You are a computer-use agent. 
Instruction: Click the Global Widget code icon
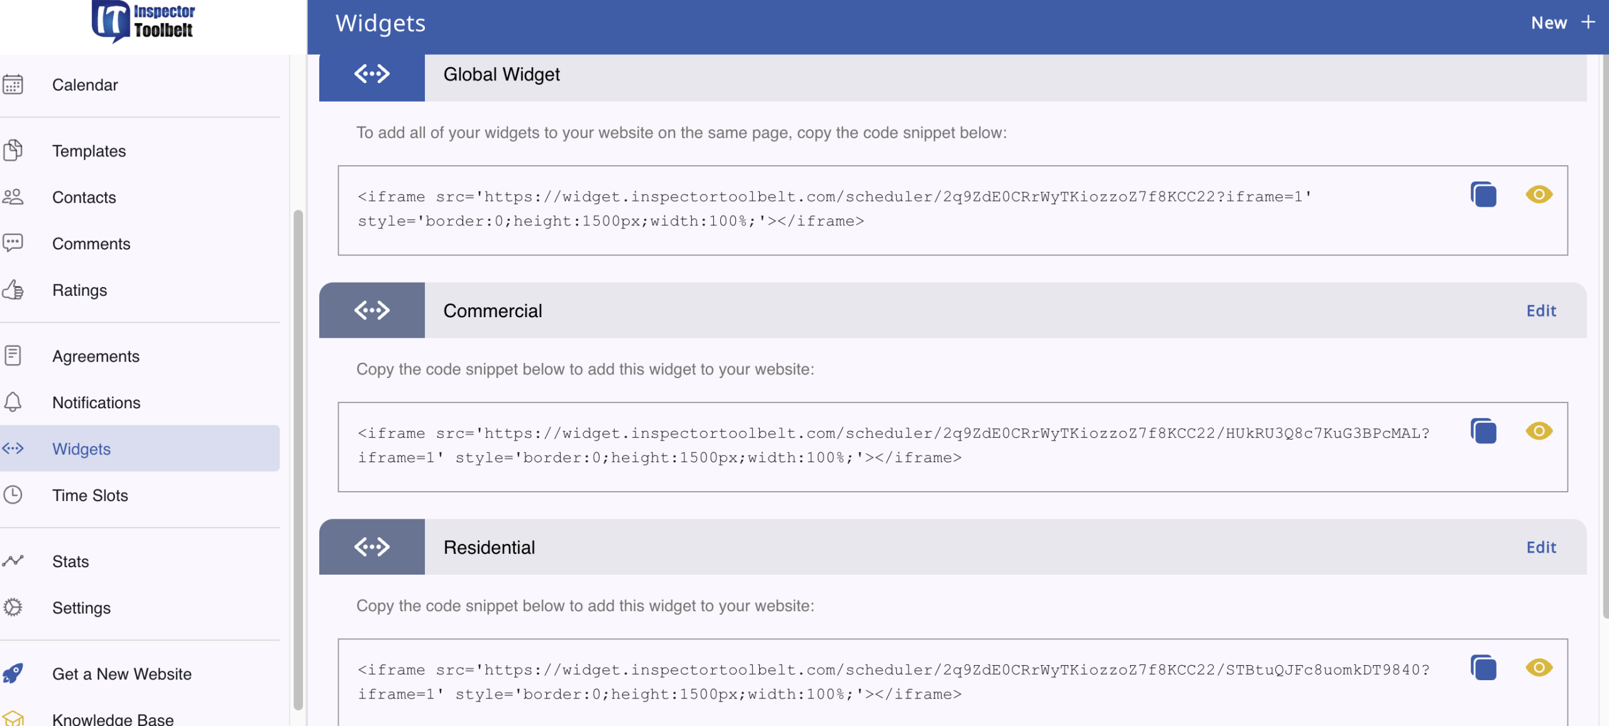click(x=372, y=75)
